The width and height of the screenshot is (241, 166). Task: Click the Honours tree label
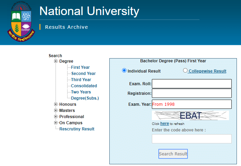[68, 104]
